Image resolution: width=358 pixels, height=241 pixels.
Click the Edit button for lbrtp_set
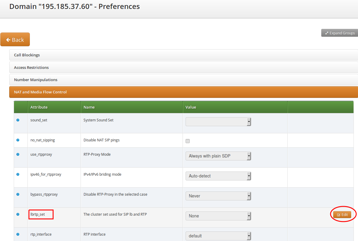coord(342,214)
